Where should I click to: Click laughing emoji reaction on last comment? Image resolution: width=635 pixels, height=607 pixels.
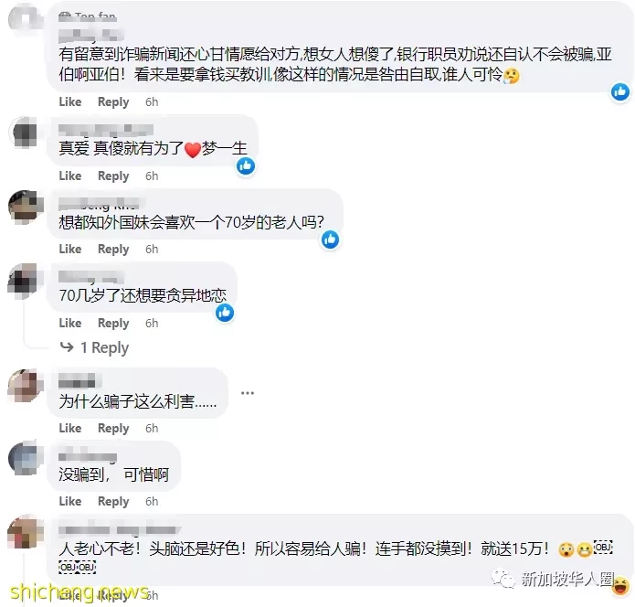tap(620, 586)
